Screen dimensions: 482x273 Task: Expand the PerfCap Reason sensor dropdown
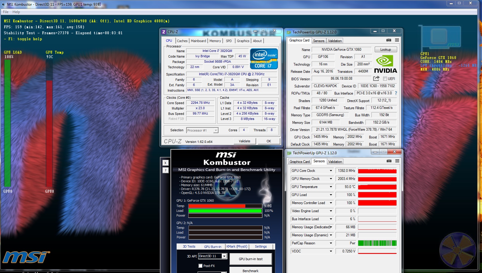(x=331, y=243)
